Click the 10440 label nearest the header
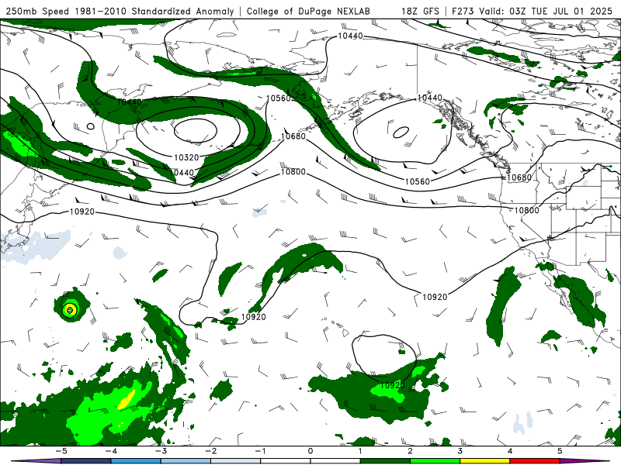Screen dimensions: 621x465 (x=350, y=36)
